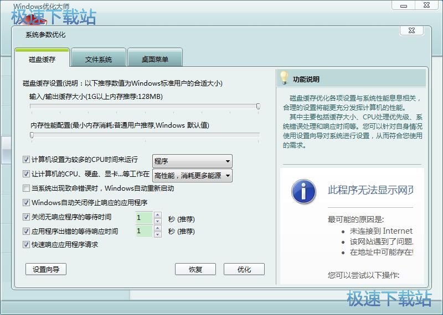This screenshot has height=315, width=443.
Task: Click the 该网站遇到了问题 bullet text
Action: (x=382, y=242)
